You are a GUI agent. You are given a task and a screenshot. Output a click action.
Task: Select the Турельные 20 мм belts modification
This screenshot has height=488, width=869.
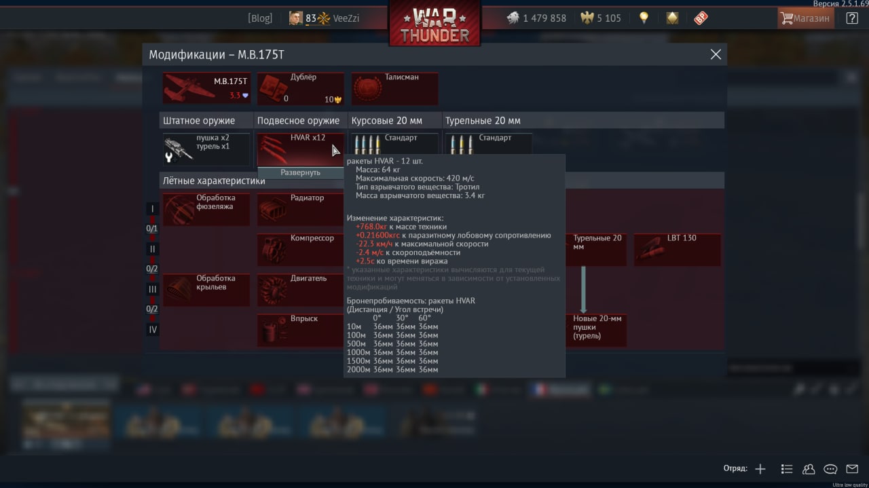click(596, 249)
